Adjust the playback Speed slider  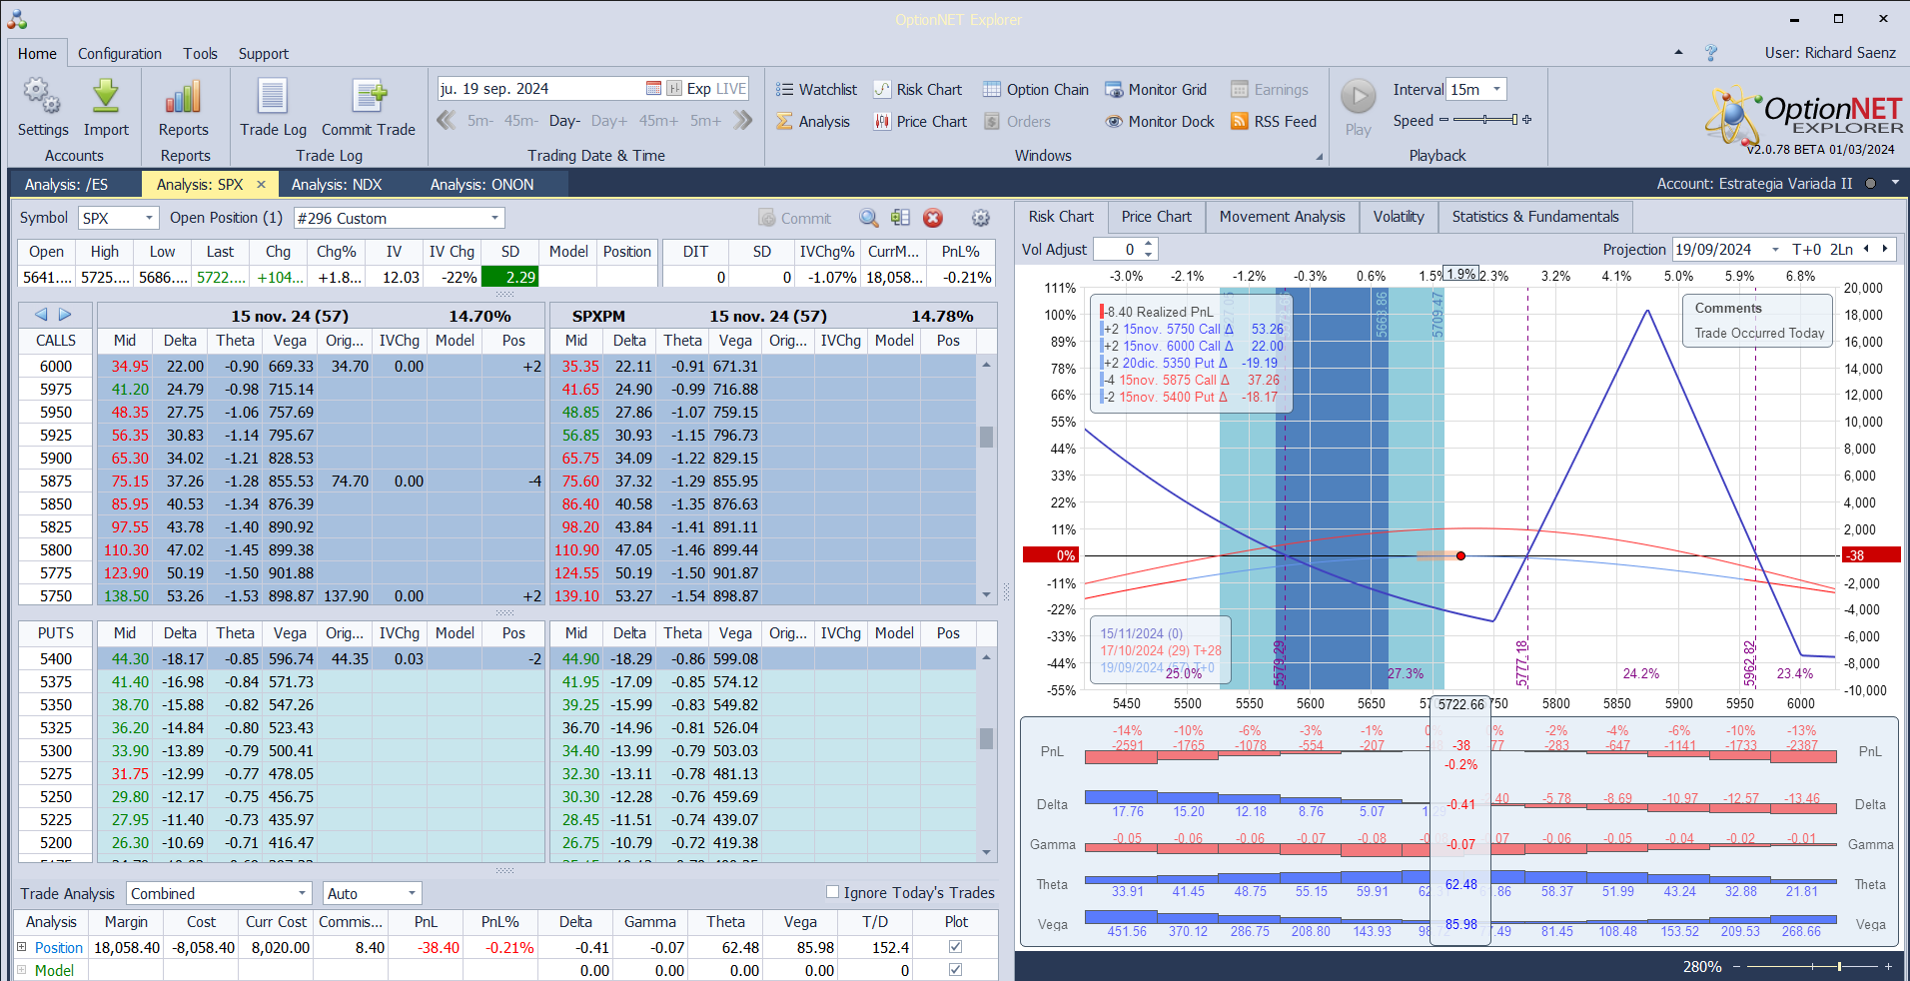coord(1485,120)
